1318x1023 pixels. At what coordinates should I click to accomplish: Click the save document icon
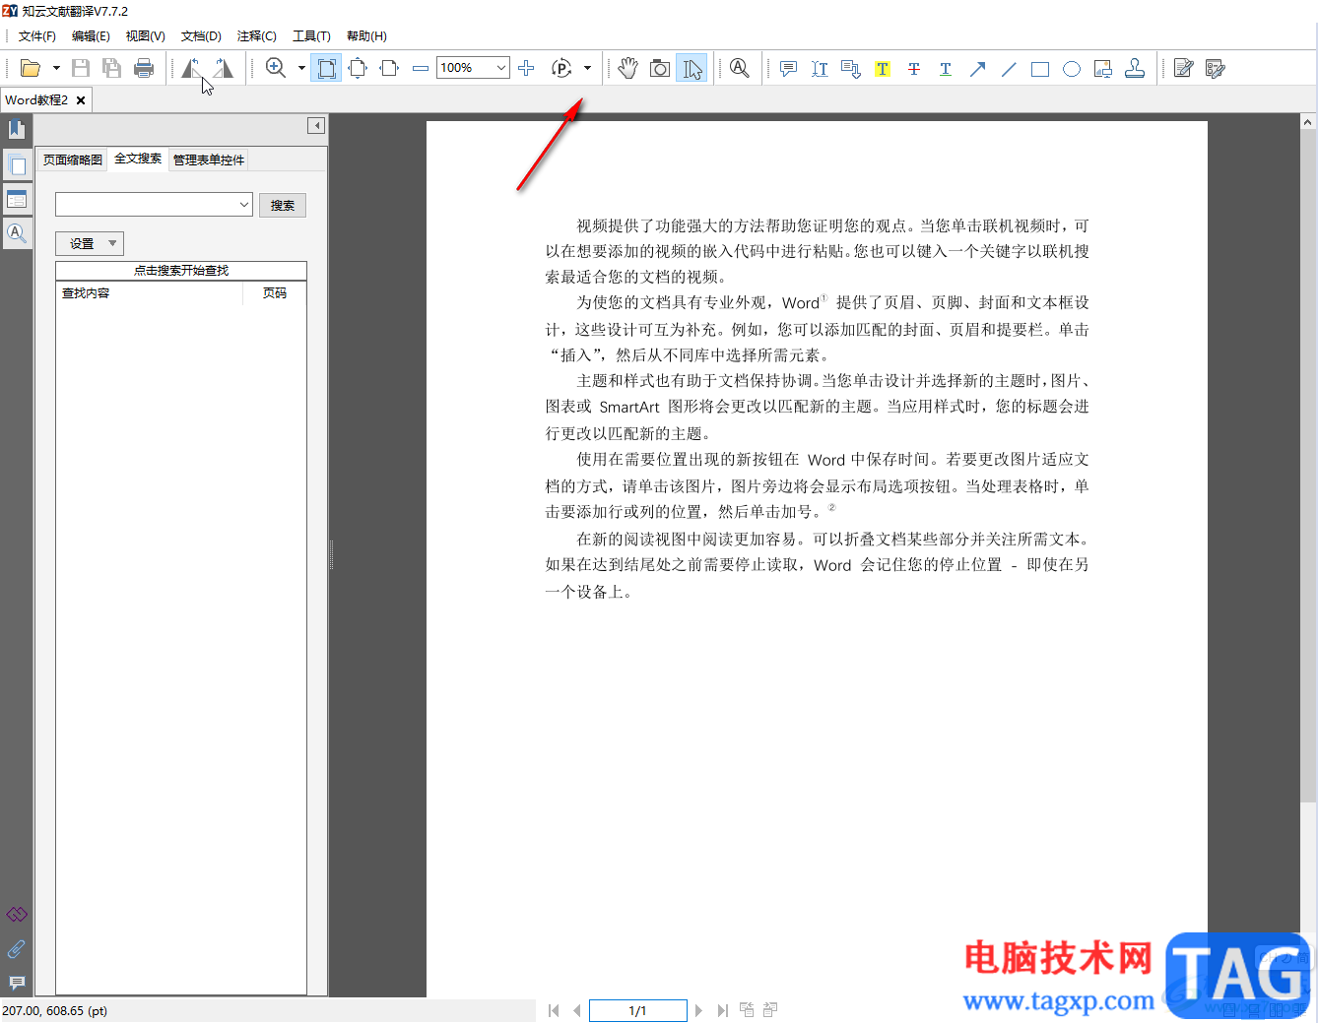[81, 68]
